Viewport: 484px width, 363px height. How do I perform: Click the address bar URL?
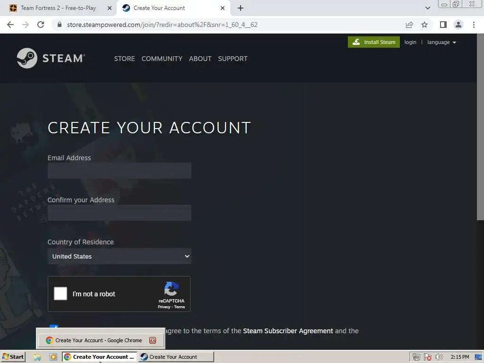pyautogui.click(x=162, y=25)
